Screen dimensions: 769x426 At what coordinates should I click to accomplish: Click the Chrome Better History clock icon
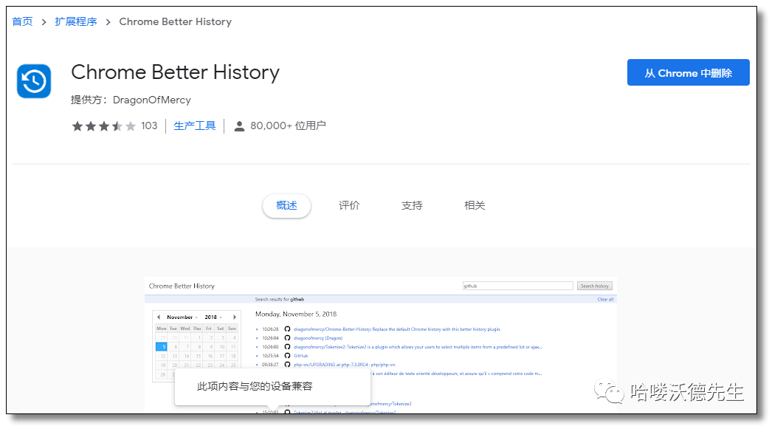(x=34, y=81)
